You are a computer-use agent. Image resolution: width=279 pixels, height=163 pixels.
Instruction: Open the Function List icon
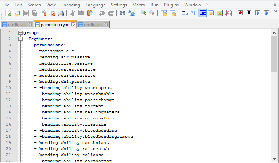tap(229, 13)
